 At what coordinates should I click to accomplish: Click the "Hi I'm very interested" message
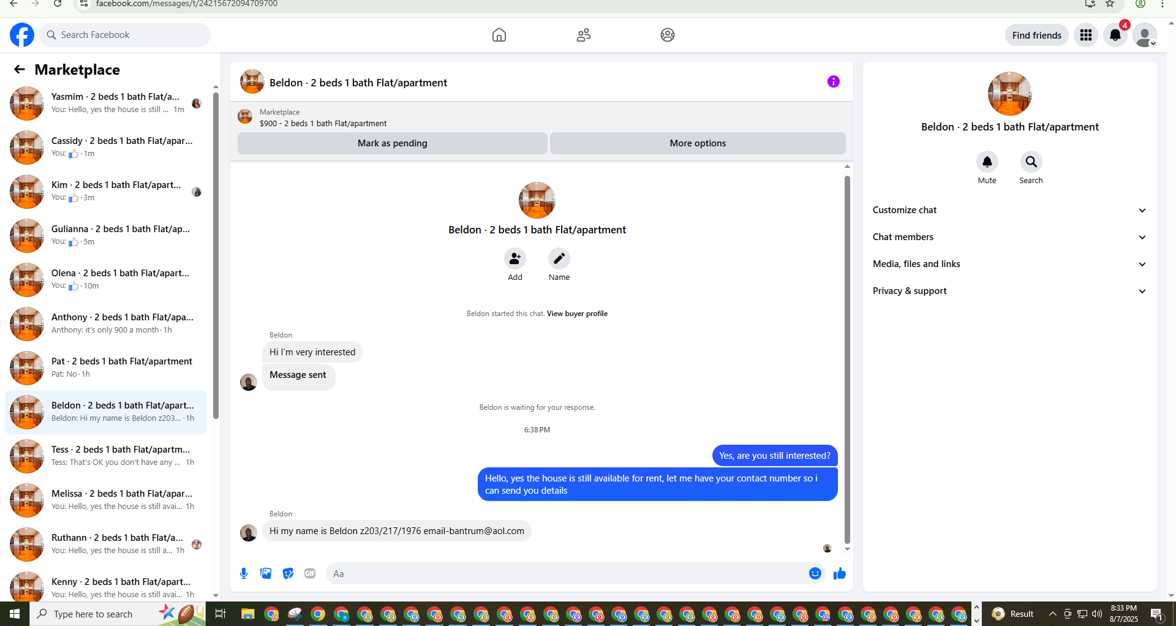coord(312,352)
